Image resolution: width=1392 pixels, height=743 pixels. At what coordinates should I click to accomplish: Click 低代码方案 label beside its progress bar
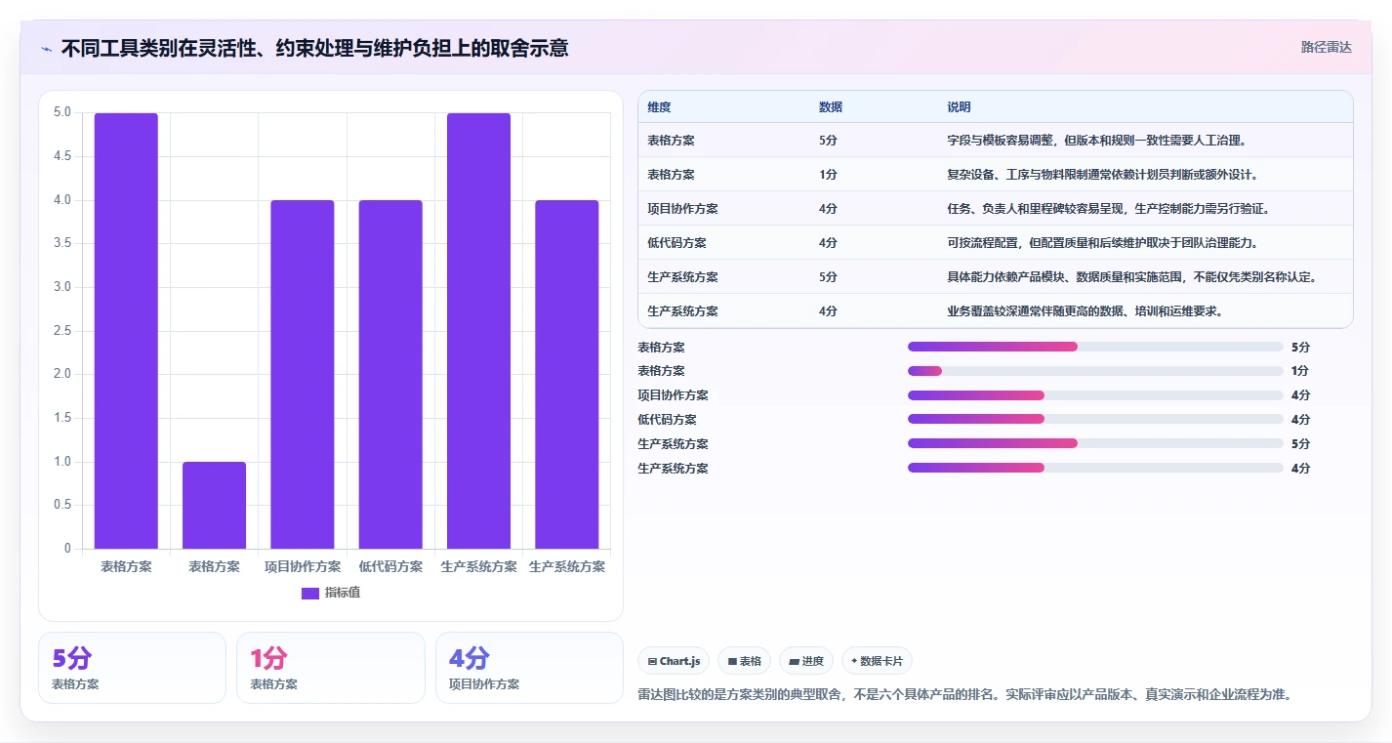(x=668, y=420)
